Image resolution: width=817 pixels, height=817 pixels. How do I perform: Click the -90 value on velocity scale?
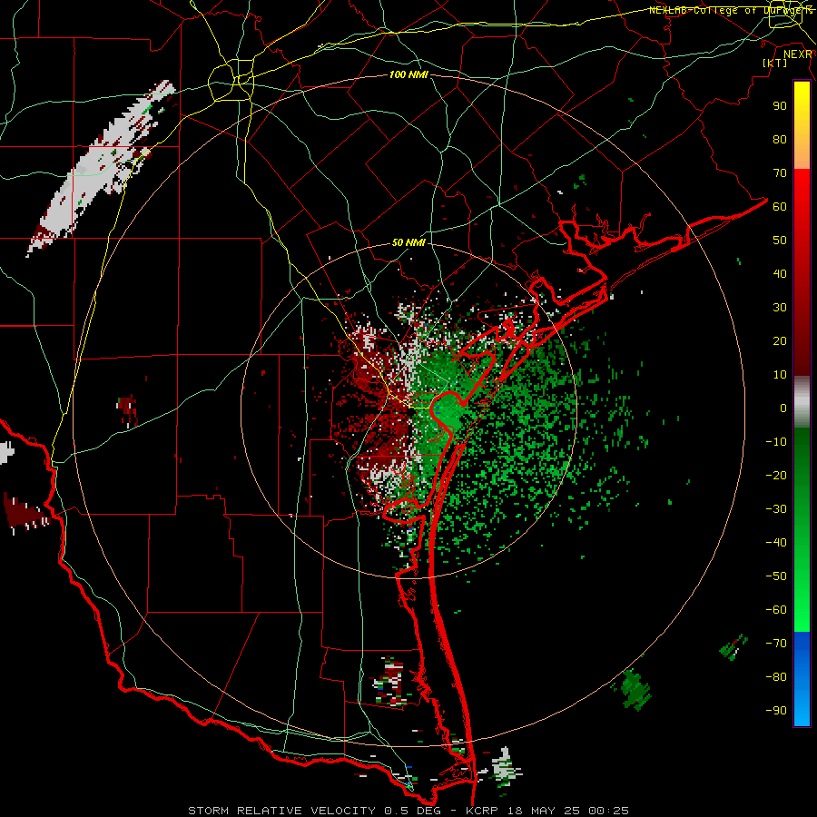tap(776, 711)
